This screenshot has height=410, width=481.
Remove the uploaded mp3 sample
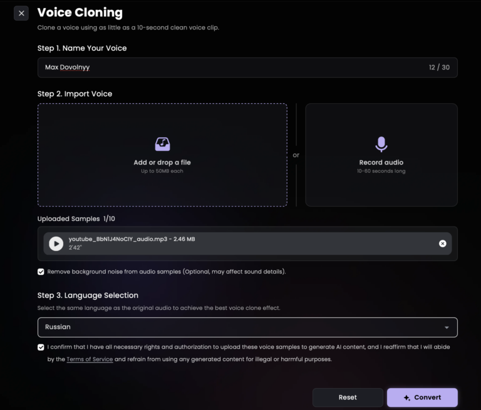(x=443, y=243)
